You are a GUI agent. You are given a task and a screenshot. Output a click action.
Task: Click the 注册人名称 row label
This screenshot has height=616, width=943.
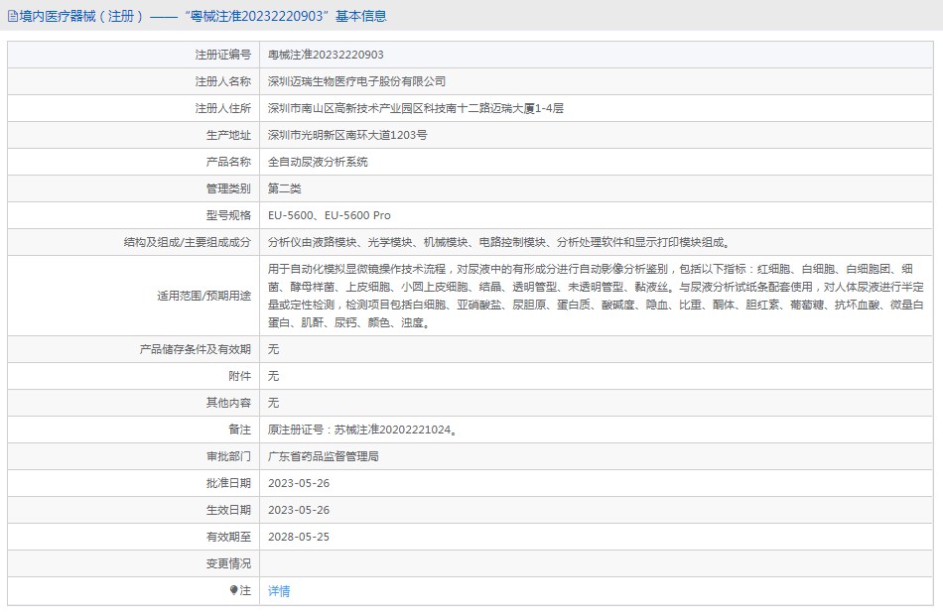pos(222,81)
